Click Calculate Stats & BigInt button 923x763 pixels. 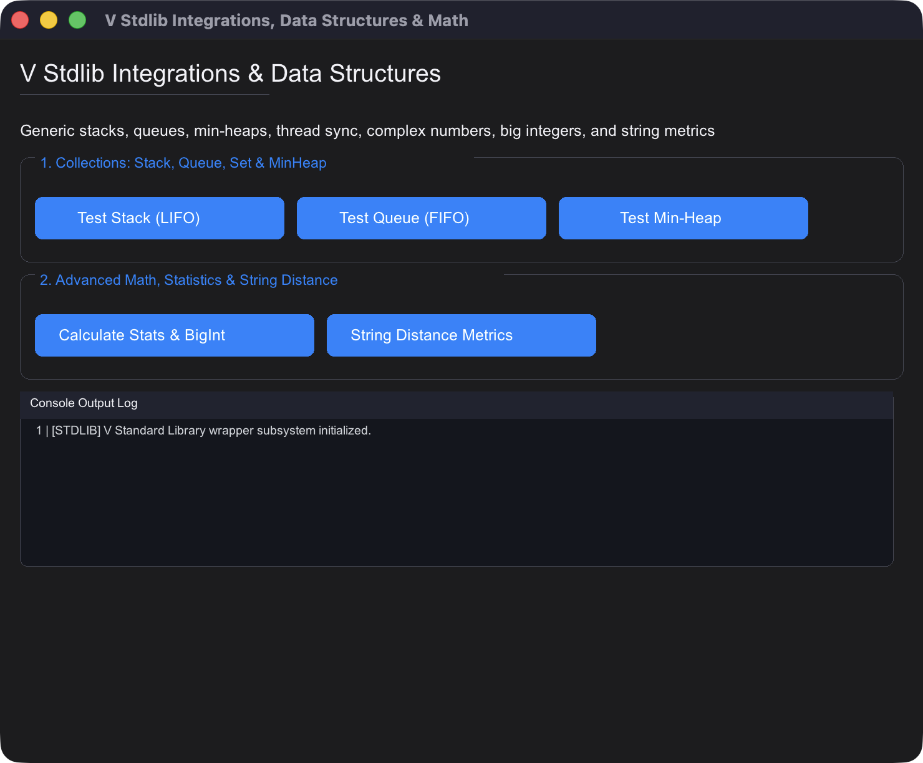click(x=175, y=335)
